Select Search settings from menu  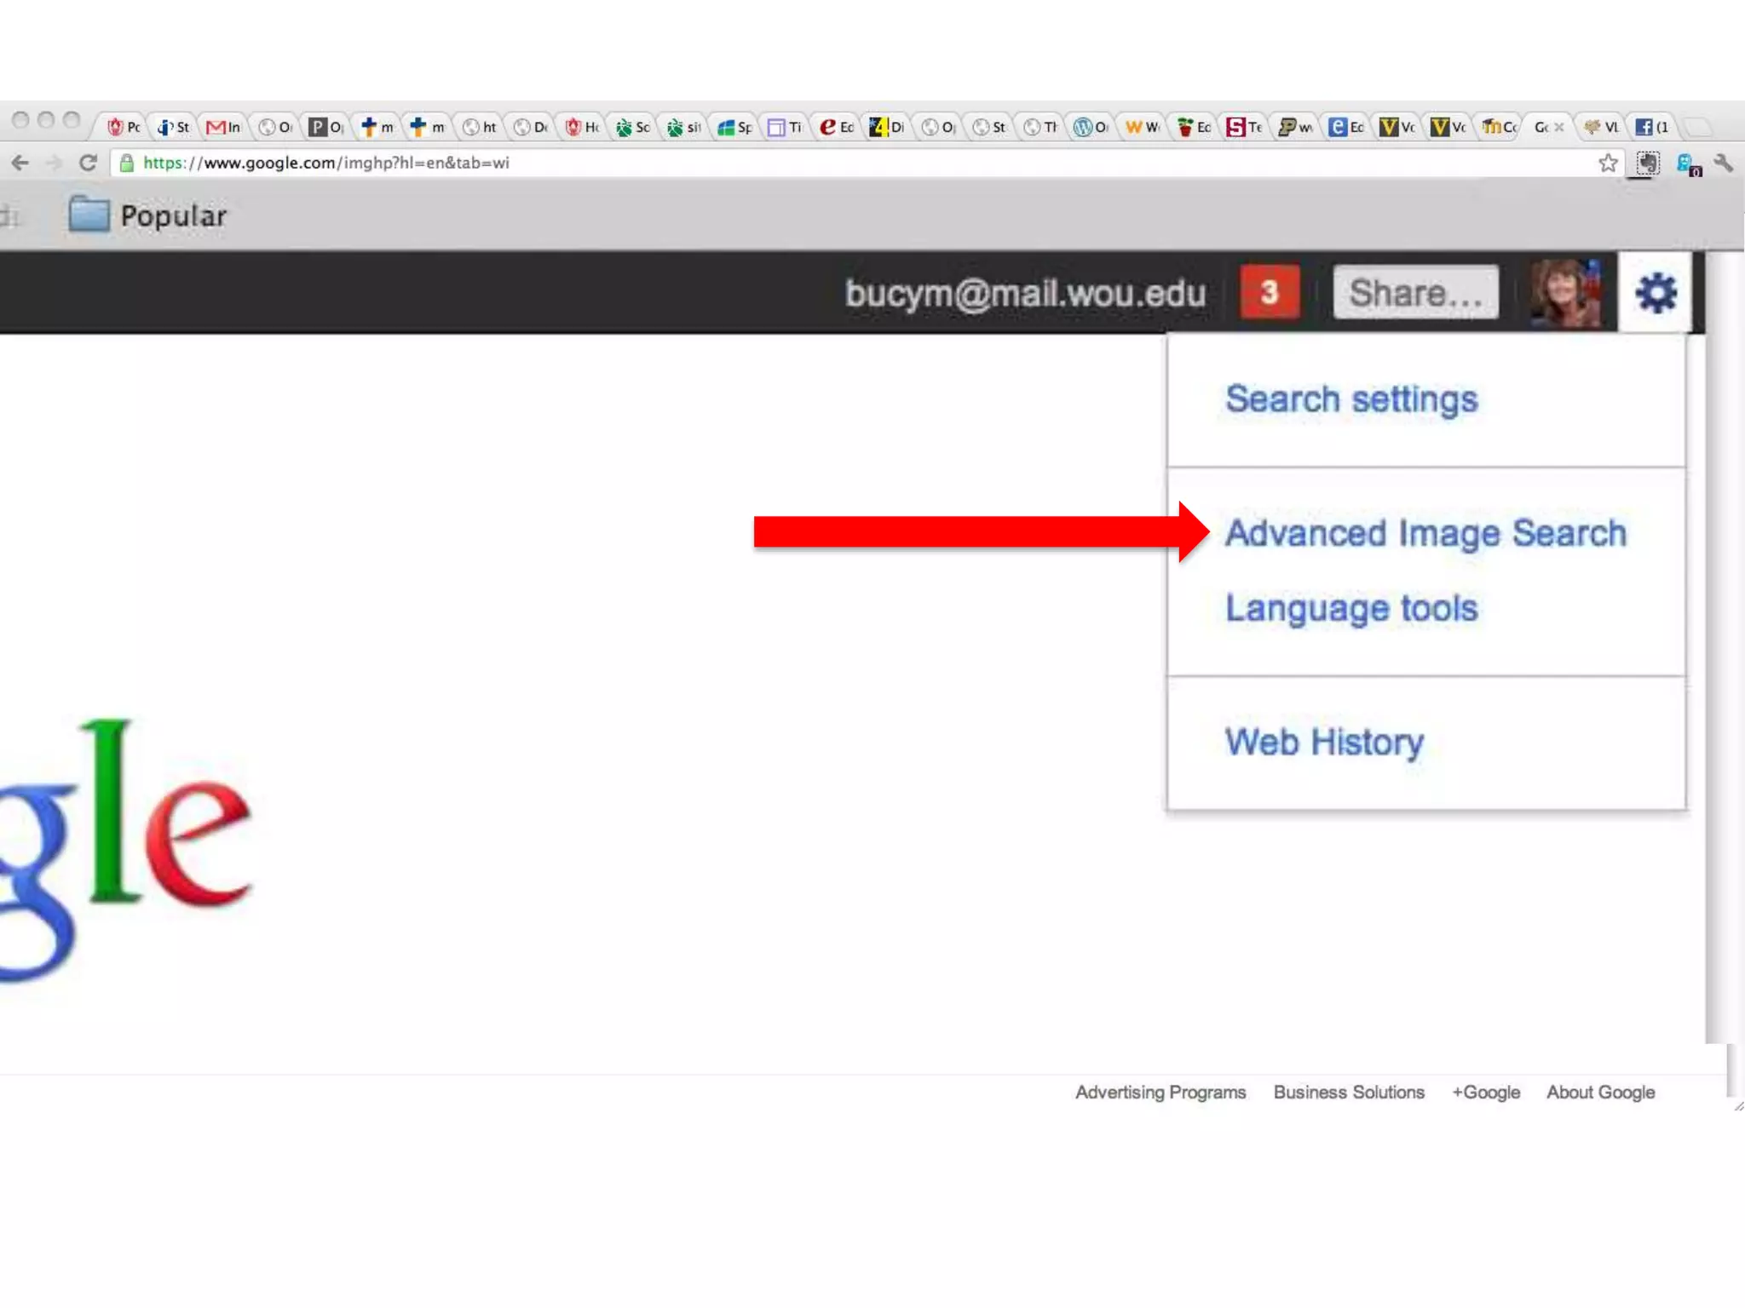click(x=1351, y=399)
